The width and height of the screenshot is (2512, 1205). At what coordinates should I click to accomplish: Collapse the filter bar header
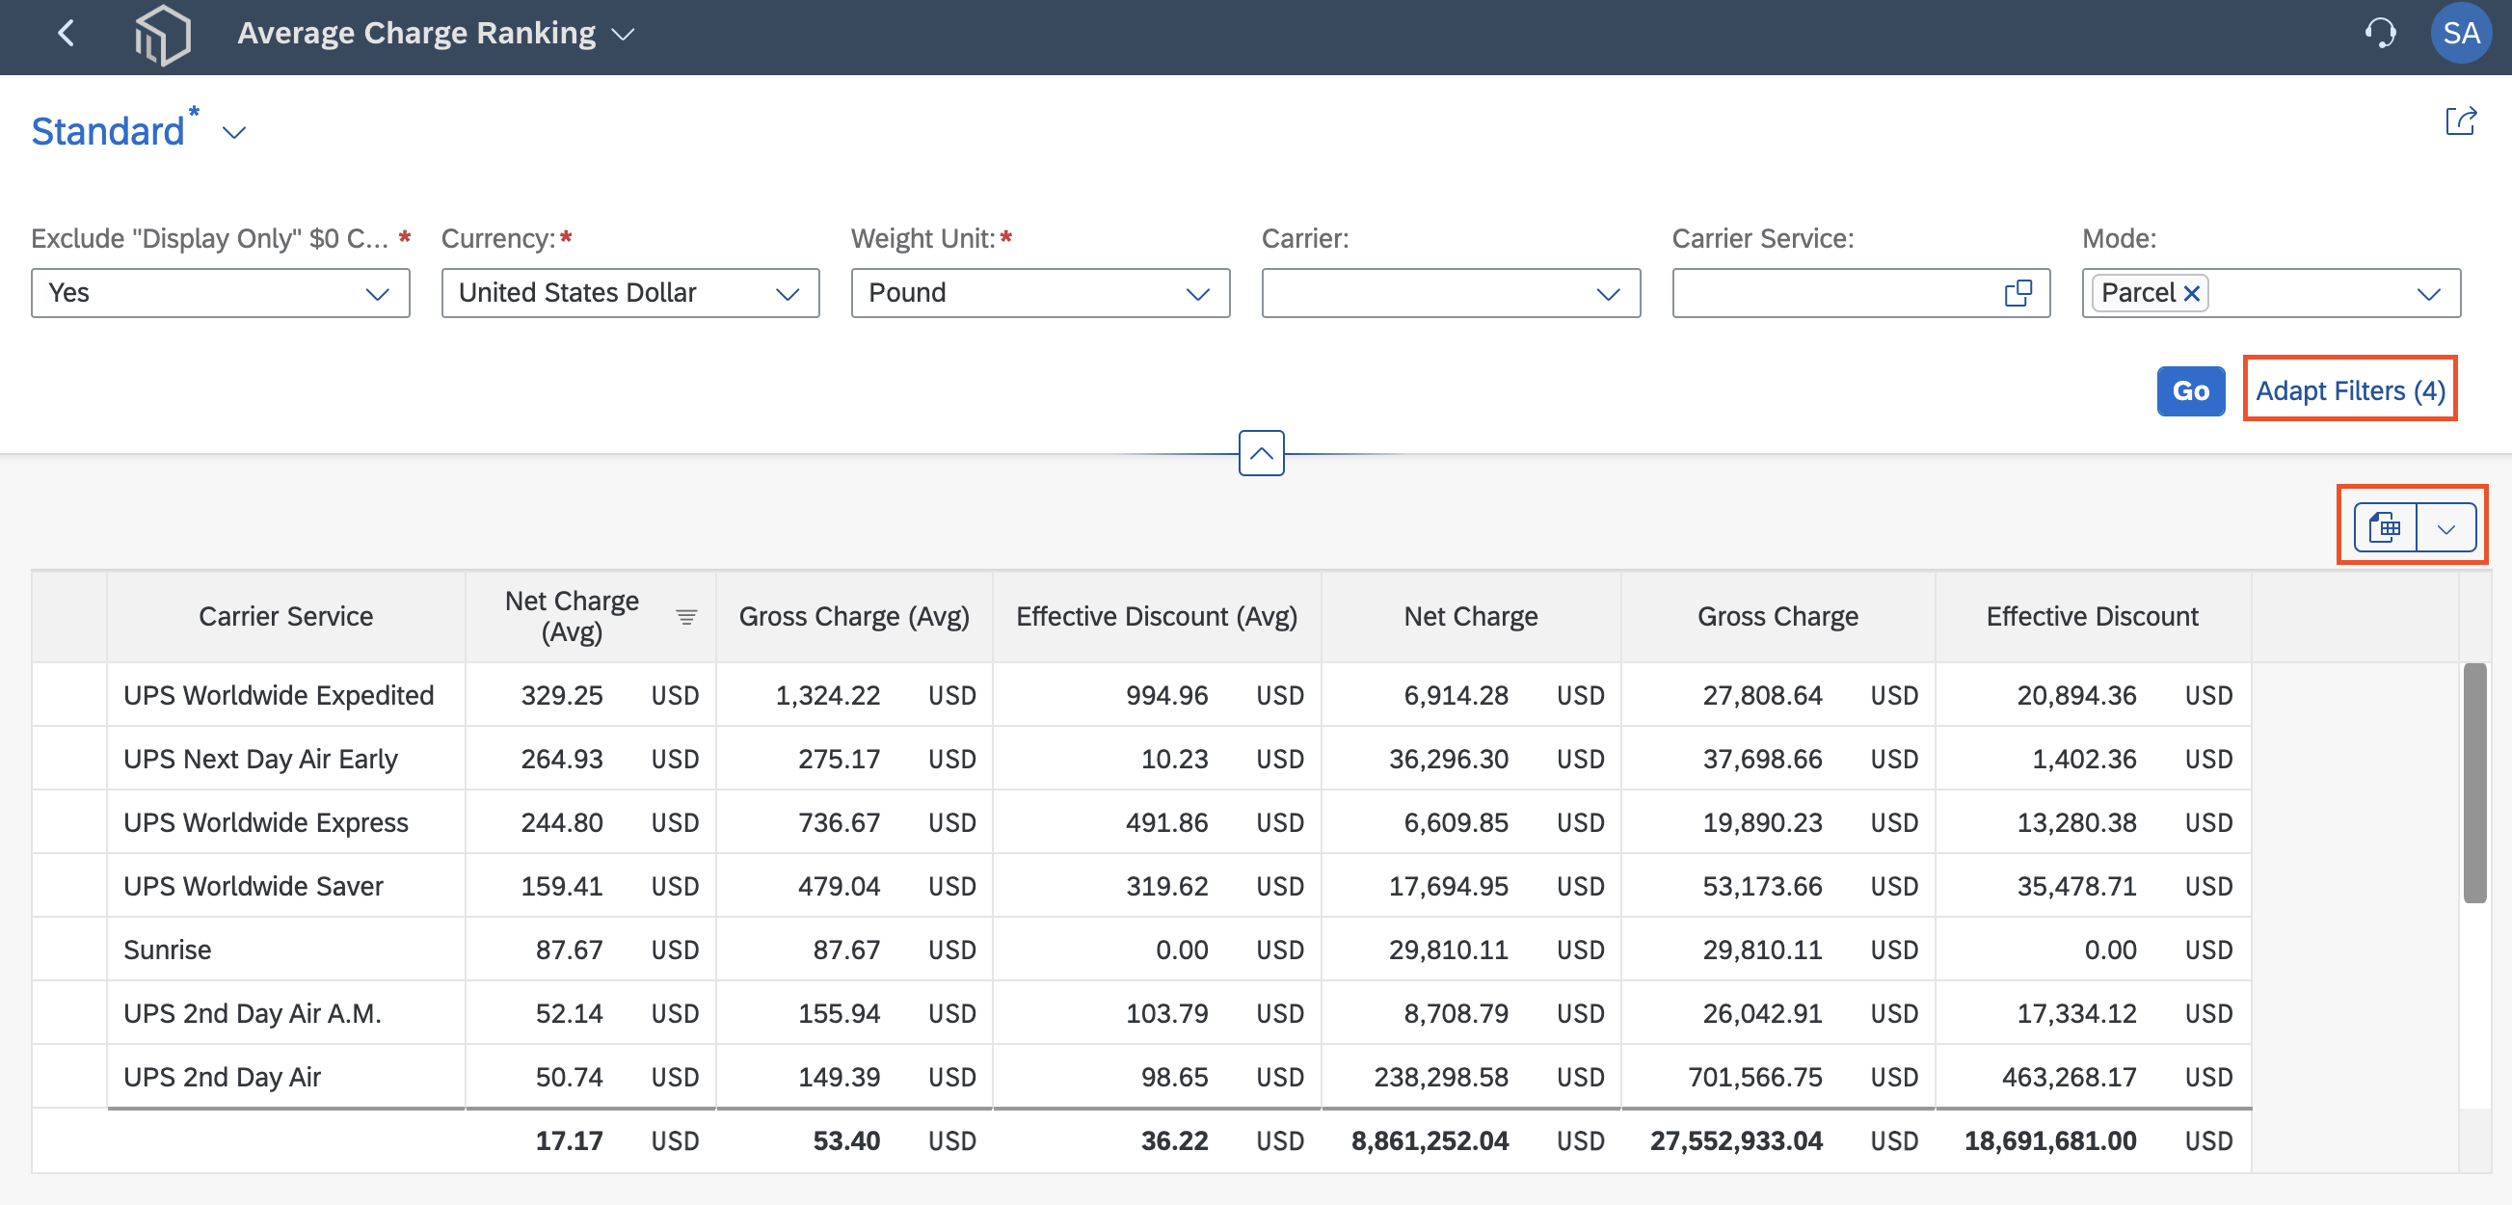click(1261, 453)
